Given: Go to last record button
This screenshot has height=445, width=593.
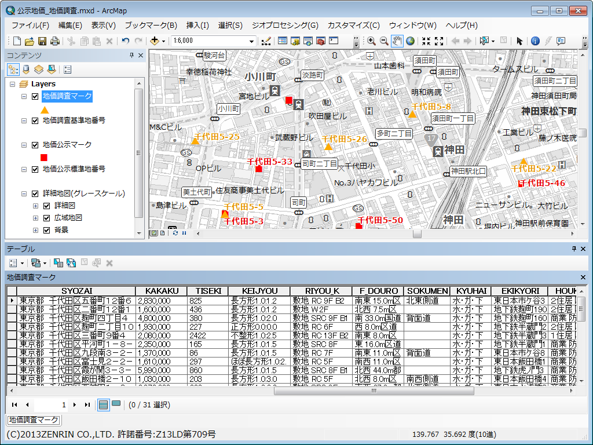Looking at the screenshot, I should pyautogui.click(x=87, y=404).
